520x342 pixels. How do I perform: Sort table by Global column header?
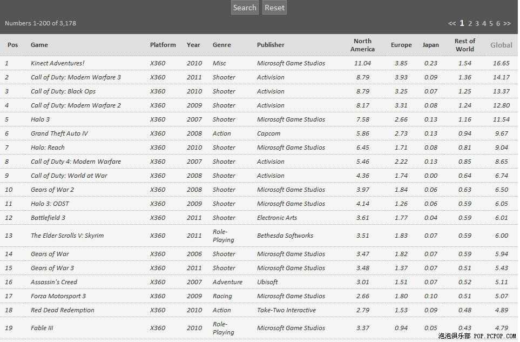pos(501,45)
